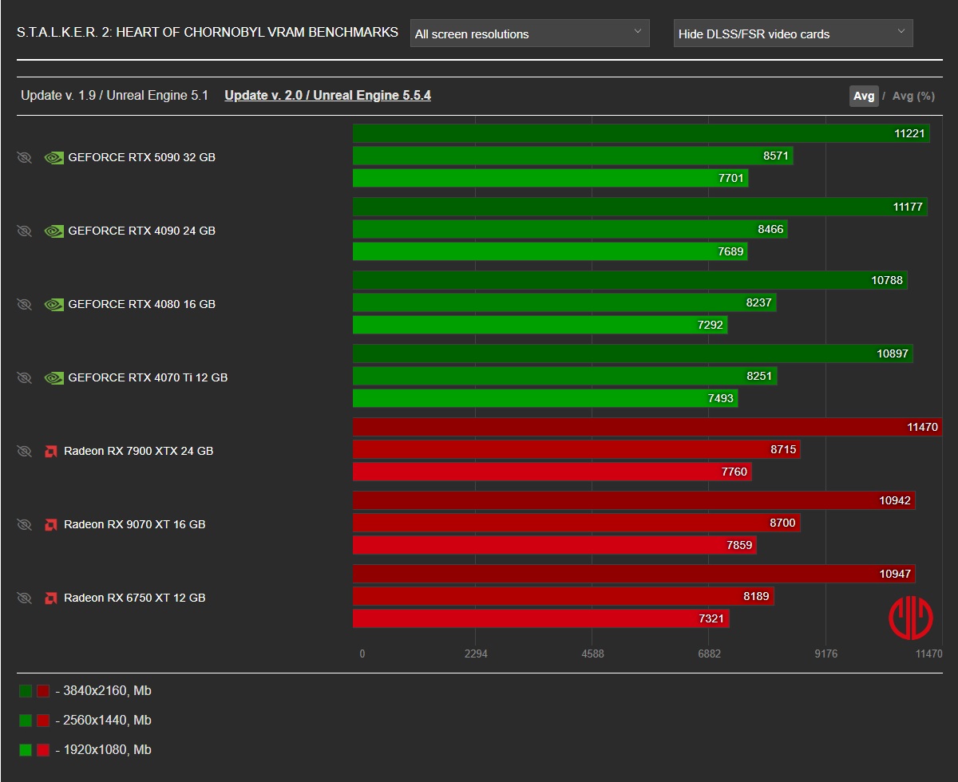Click the RTX 4090 bar showing 7689

[x=550, y=251]
